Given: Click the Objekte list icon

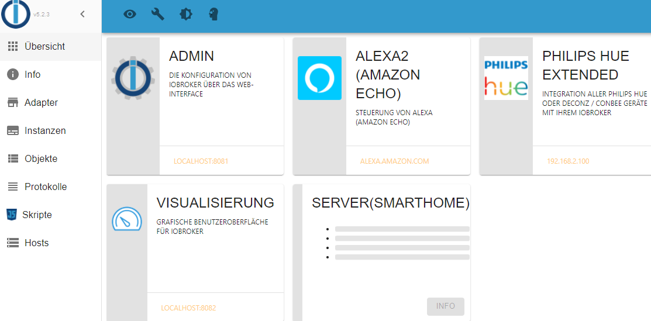Looking at the screenshot, I should [x=13, y=158].
